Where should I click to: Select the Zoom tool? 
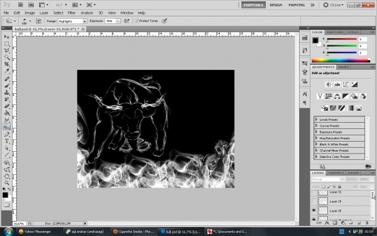click(7, 183)
